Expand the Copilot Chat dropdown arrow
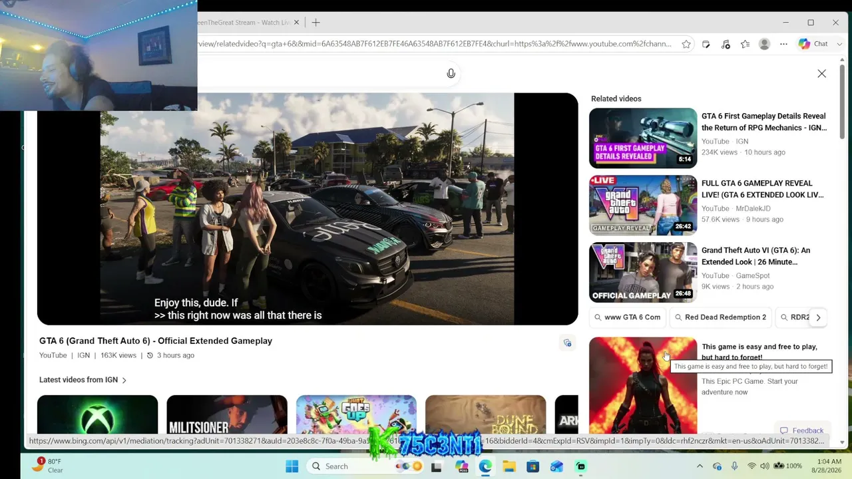Image resolution: width=852 pixels, height=479 pixels. (x=839, y=45)
